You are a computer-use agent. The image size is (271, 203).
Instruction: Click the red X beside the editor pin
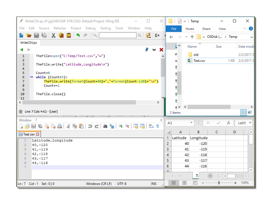(161, 50)
